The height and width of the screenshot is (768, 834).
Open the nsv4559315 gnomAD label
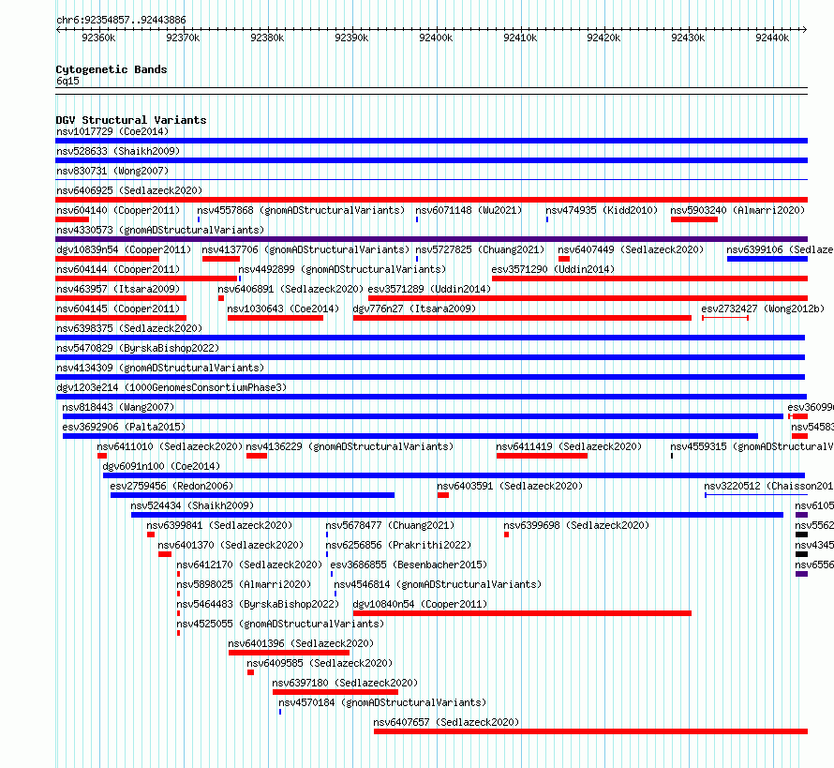coord(752,446)
